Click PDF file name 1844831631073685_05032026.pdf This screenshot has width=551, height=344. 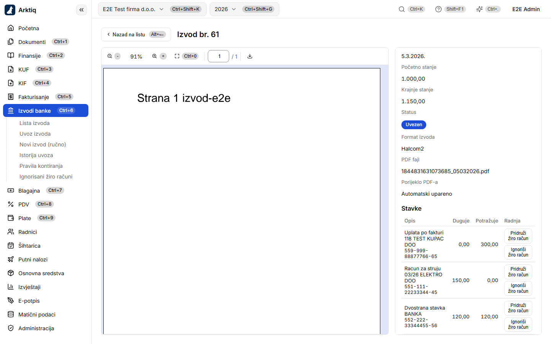(x=445, y=171)
